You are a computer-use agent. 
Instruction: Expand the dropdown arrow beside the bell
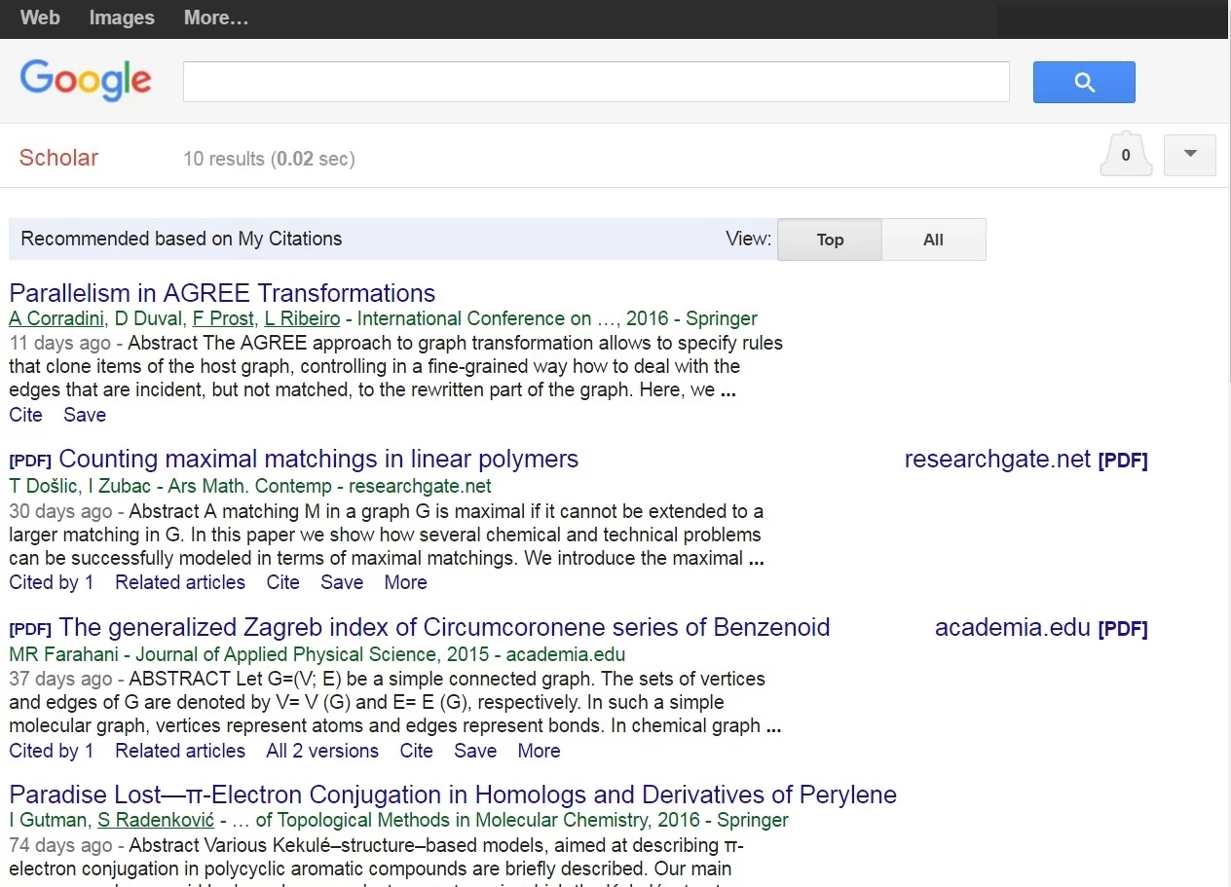pyautogui.click(x=1190, y=155)
